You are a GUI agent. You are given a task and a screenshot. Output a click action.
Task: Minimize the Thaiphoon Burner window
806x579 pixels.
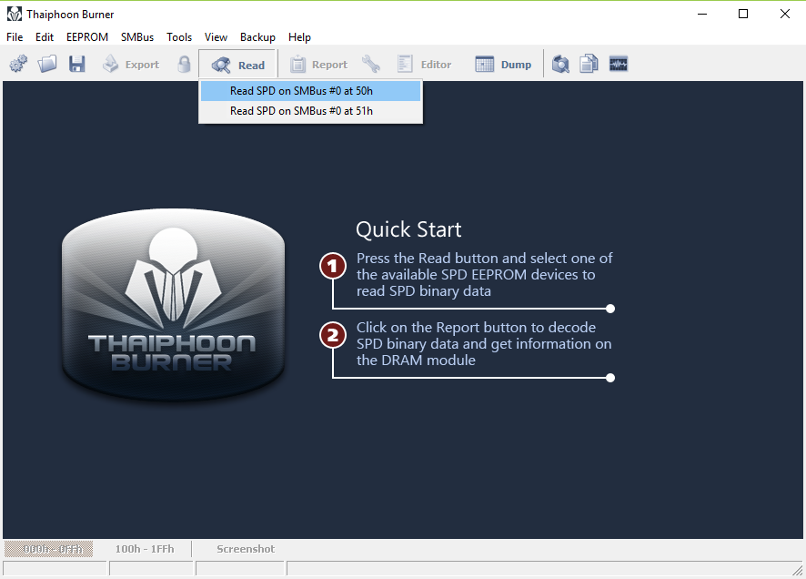702,14
